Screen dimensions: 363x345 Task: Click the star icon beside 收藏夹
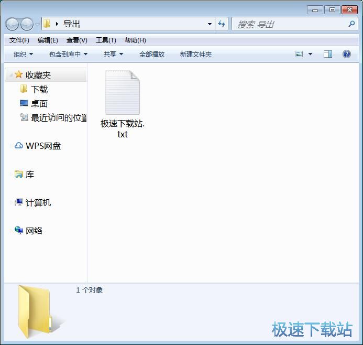click(18, 74)
